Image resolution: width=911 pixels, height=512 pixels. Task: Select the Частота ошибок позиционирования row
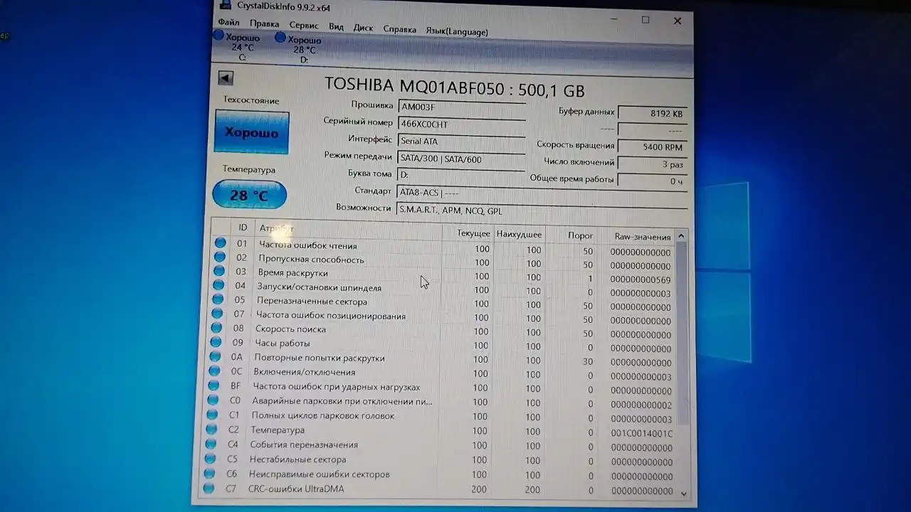pyautogui.click(x=441, y=317)
